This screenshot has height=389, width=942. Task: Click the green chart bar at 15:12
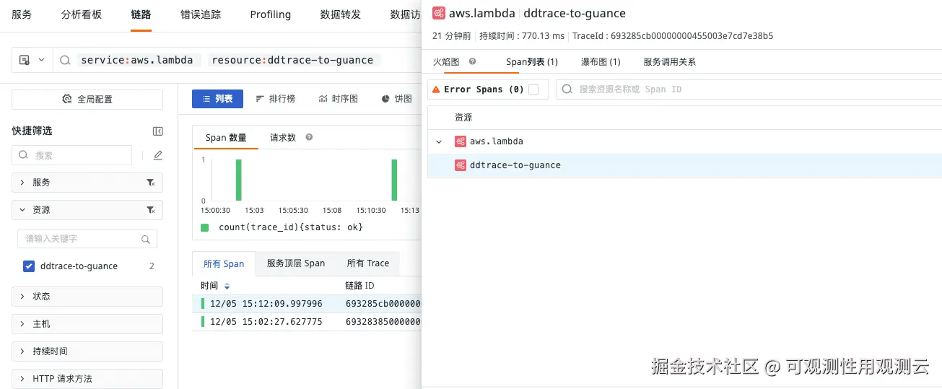tap(394, 180)
